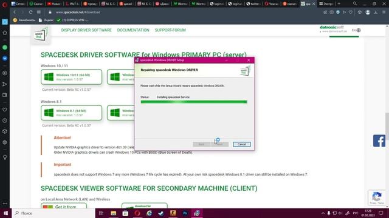This screenshot has width=389, height=218.
Task: Click the reCAPTCHA badge
Action: point(377,197)
